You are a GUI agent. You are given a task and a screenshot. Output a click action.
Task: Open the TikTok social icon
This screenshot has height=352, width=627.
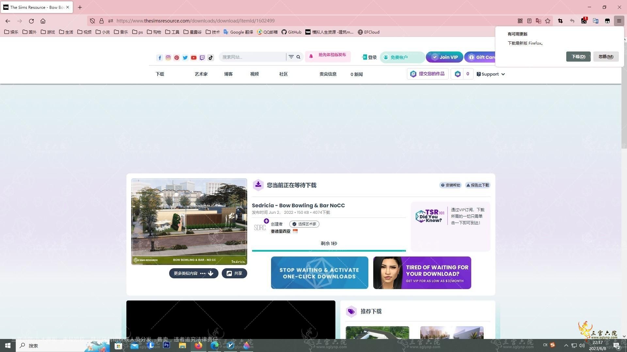pyautogui.click(x=211, y=57)
